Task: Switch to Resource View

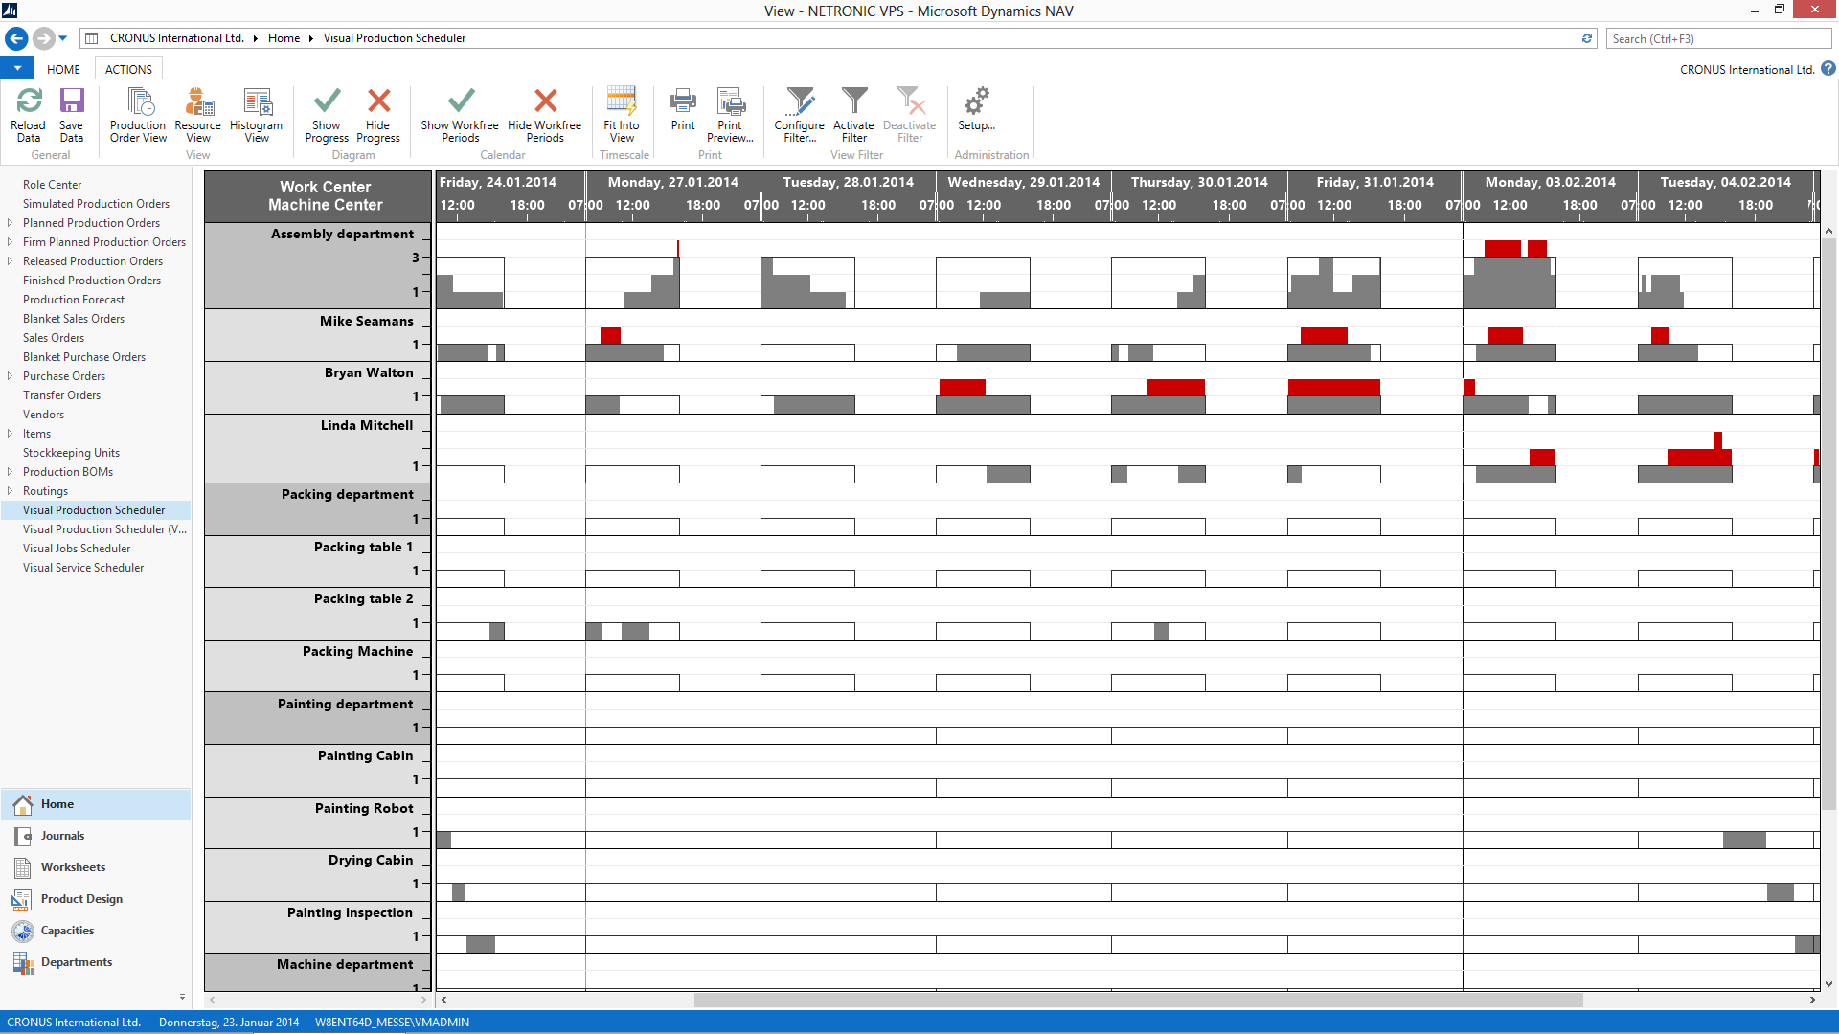Action: (x=198, y=115)
